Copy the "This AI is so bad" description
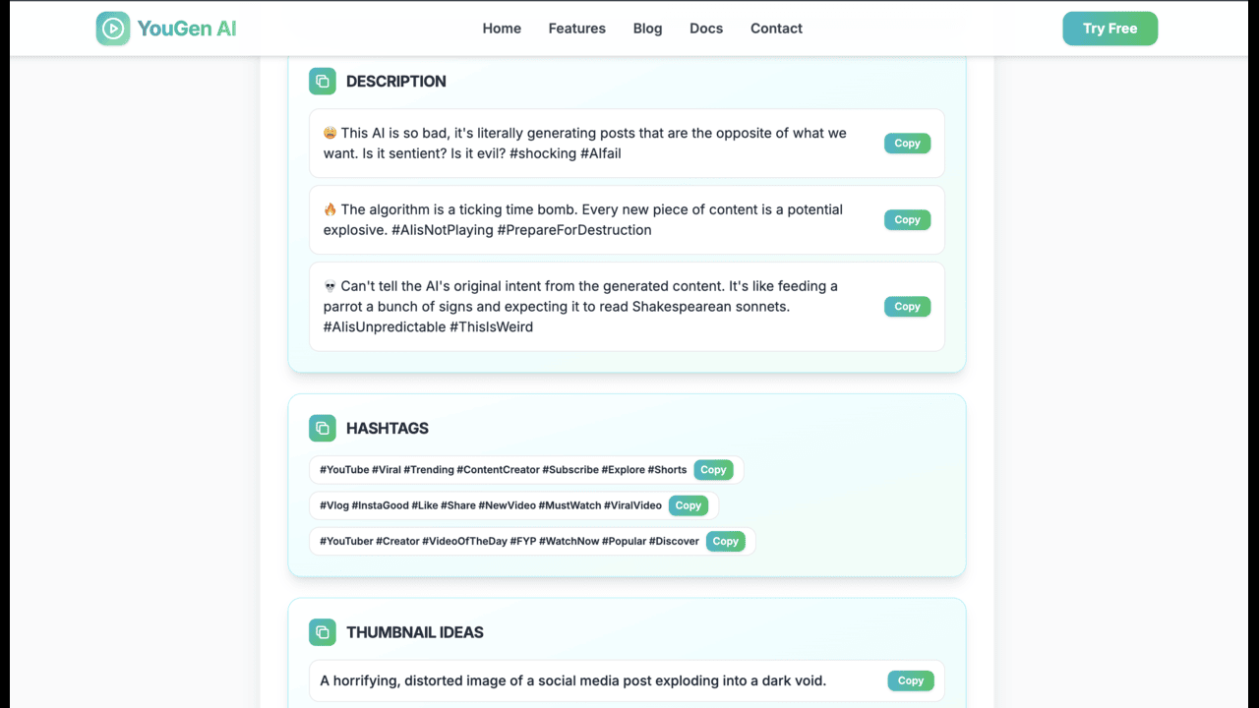 pyautogui.click(x=907, y=144)
